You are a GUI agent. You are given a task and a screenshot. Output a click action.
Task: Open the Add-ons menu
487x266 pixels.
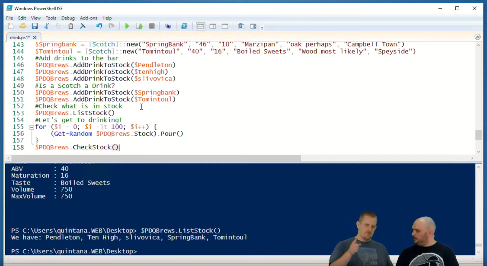[x=89, y=18]
